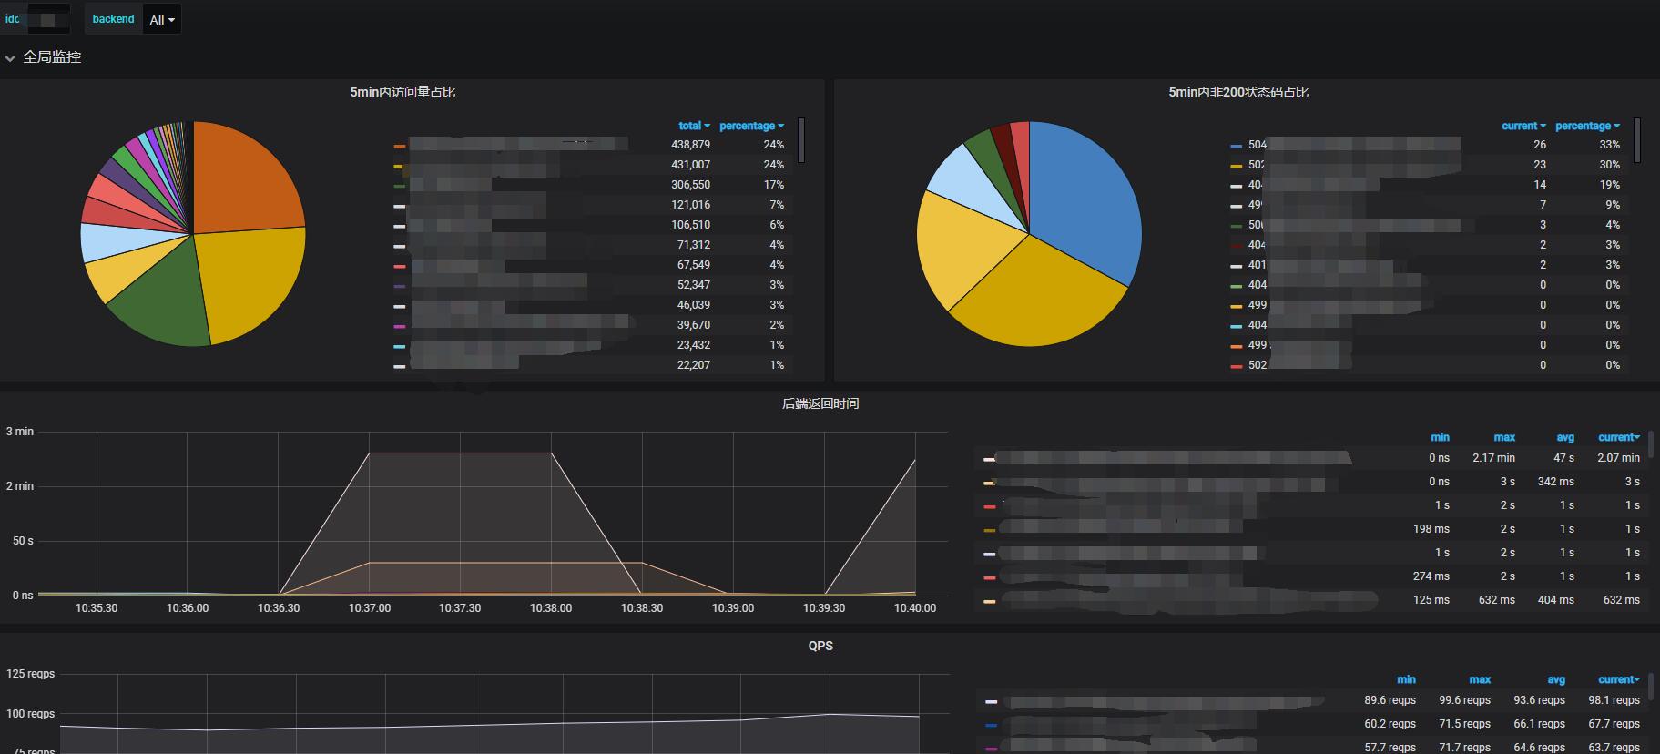Screen dimensions: 1660x754
Task: Open the 5min内非200状态码占比 panel title menu
Action: pyautogui.click(x=1238, y=92)
